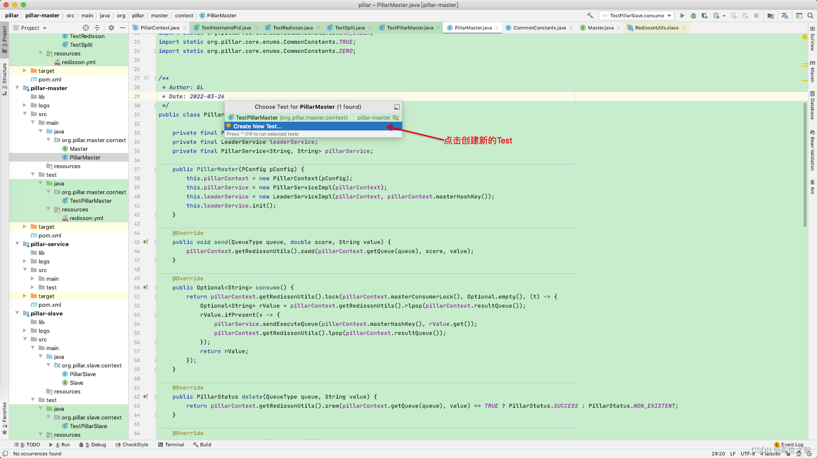This screenshot has height=458, width=817.
Task: Locate current file in Project tree
Action: [86, 28]
